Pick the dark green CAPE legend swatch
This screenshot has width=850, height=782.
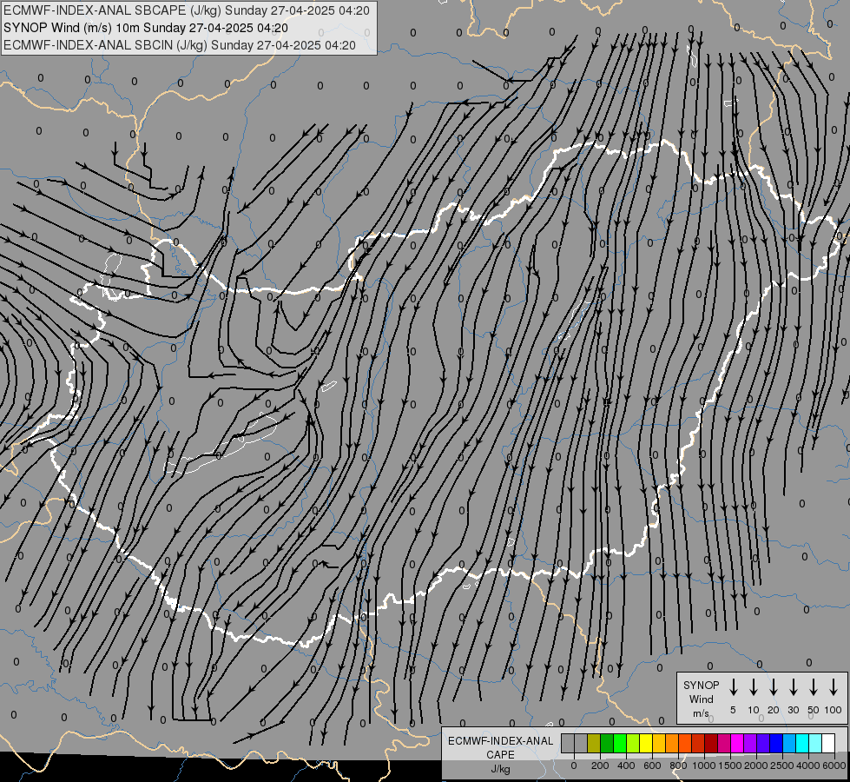coord(607,743)
